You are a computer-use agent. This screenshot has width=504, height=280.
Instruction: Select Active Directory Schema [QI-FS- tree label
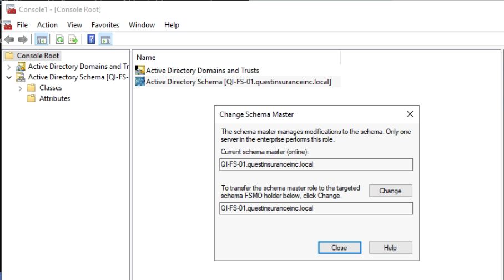click(x=78, y=77)
